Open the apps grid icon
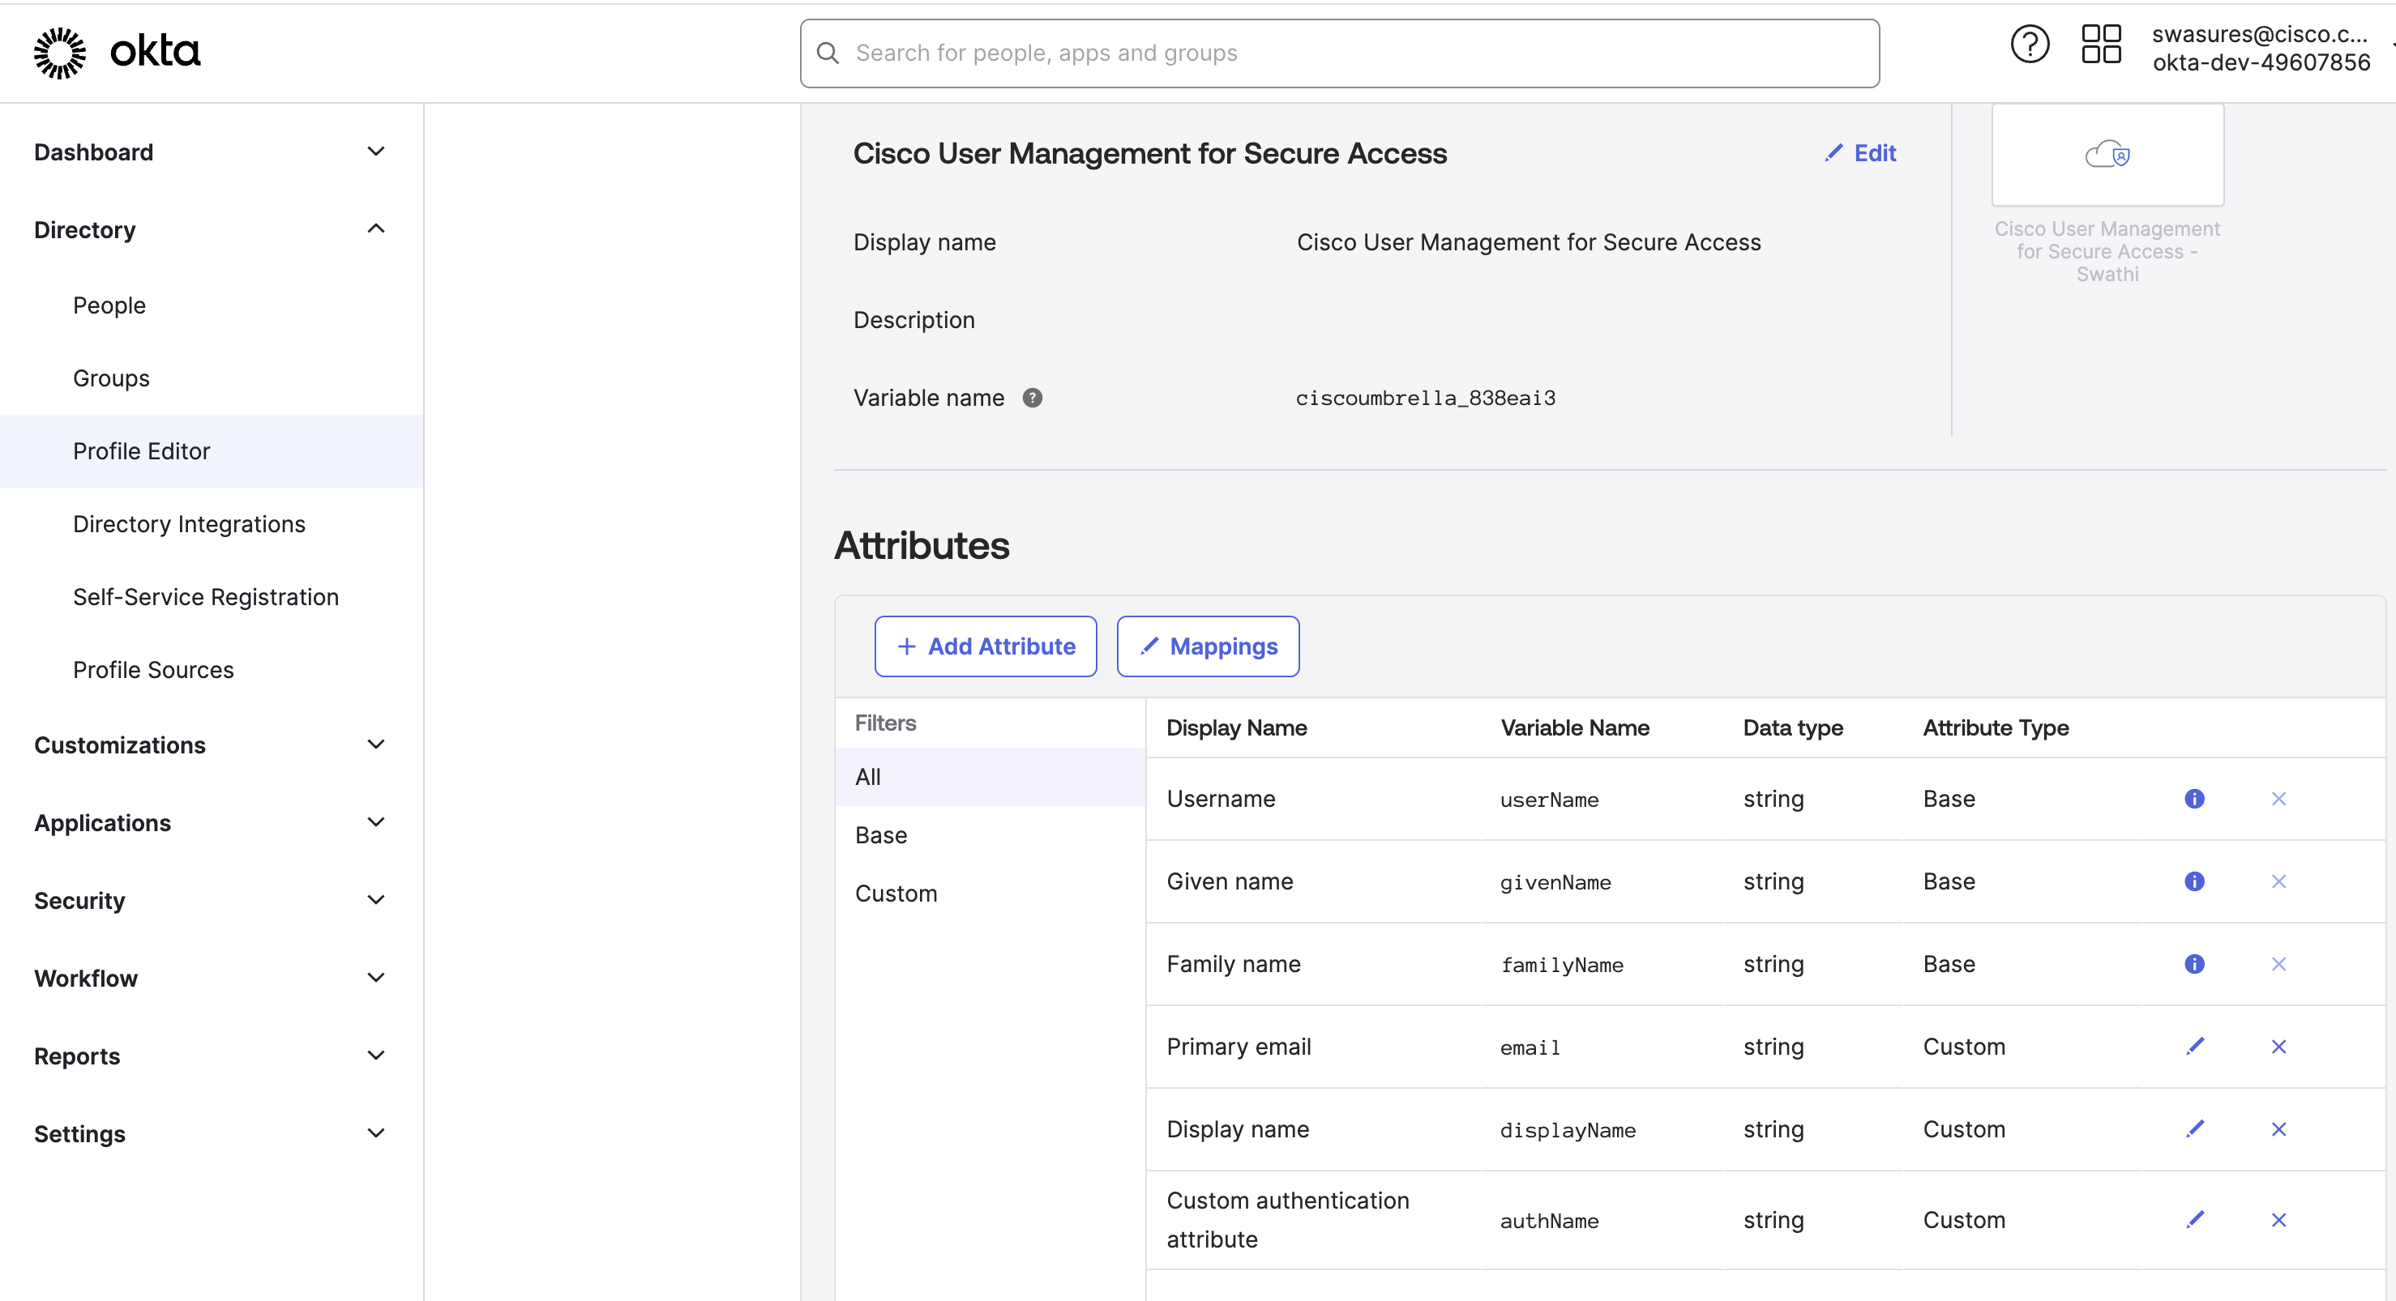Viewport: 2396px width, 1301px height. click(x=2101, y=45)
